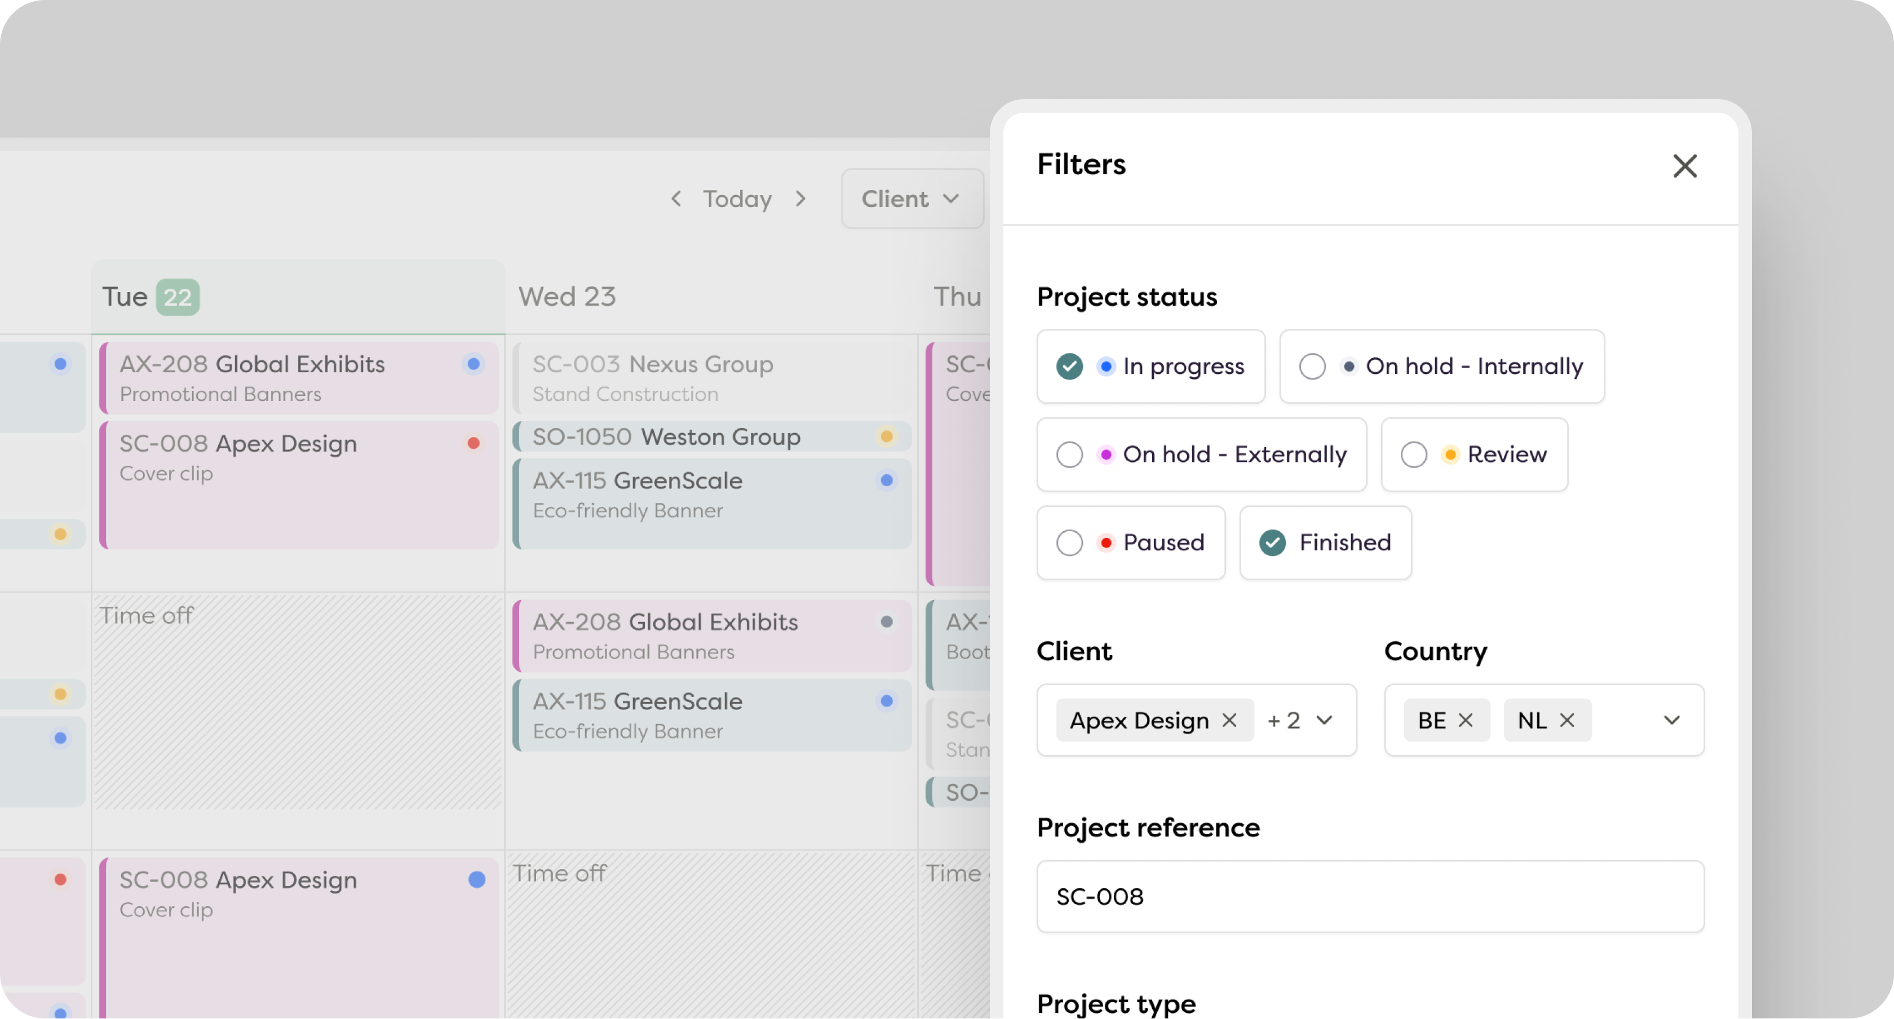Enable the Paused project status filter
Viewport: 1894px width, 1019px height.
1070,542
